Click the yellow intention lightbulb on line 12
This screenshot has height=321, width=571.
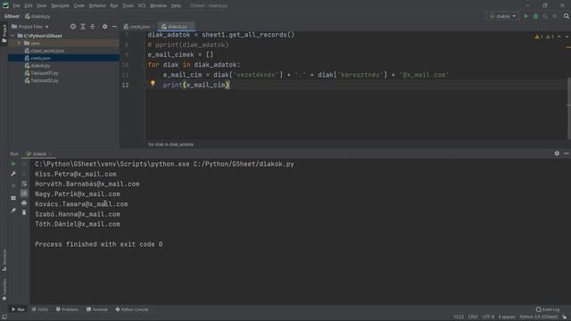pyautogui.click(x=153, y=83)
